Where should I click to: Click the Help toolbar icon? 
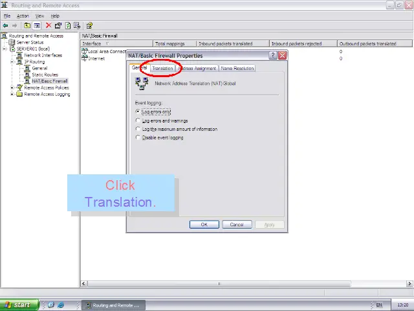coord(89,25)
